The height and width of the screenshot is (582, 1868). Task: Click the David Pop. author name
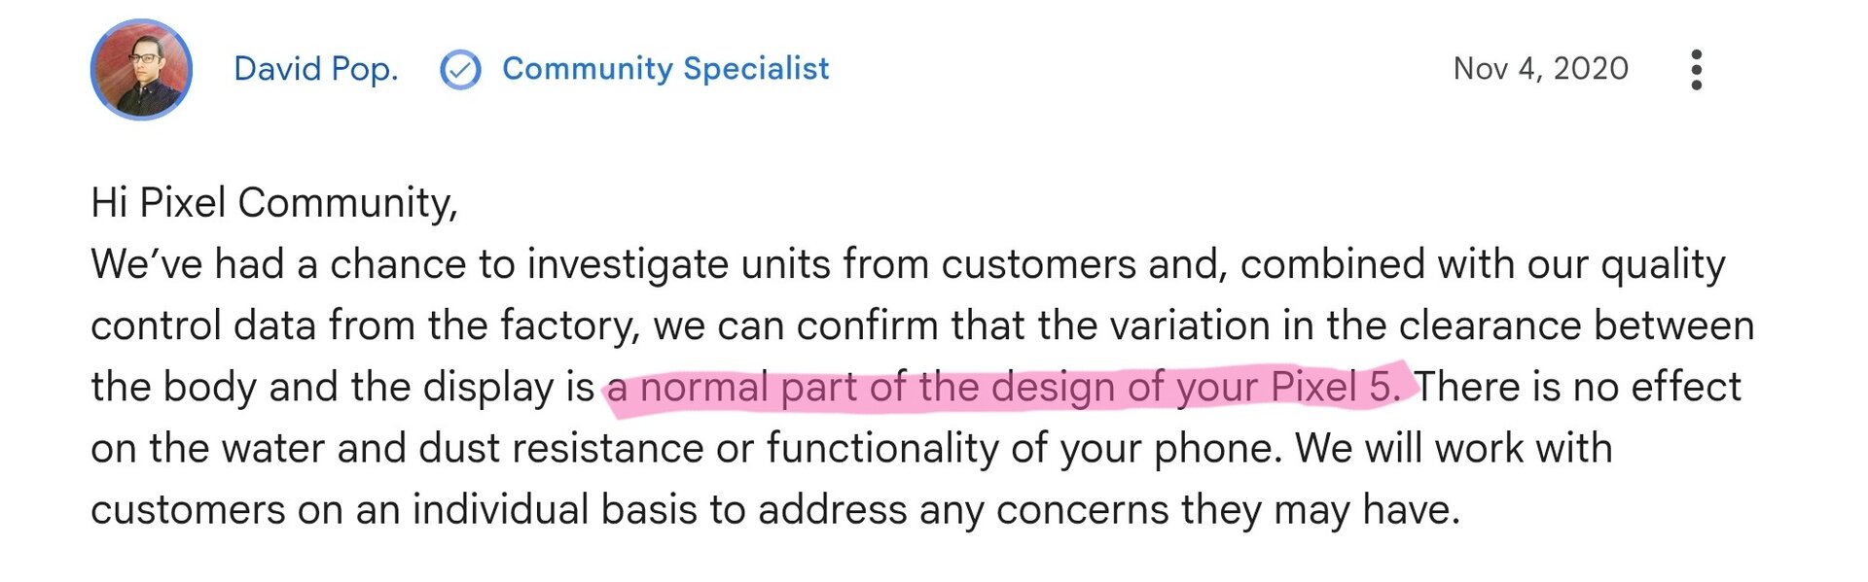pyautogui.click(x=316, y=69)
